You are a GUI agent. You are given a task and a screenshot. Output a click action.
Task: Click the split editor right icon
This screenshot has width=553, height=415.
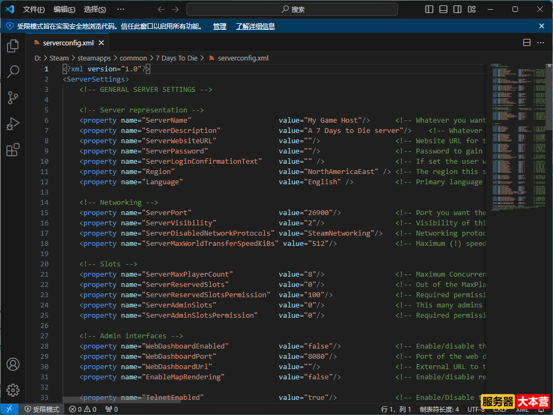pos(527,43)
